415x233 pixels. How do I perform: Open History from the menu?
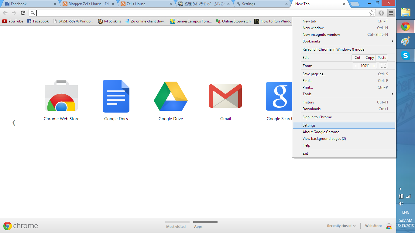[x=344, y=102]
